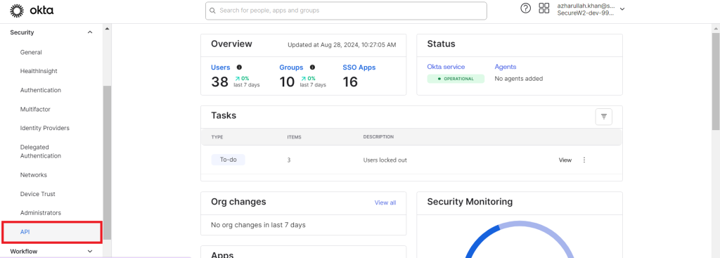Screen dimensions: 720x258
Task: Focus the people, apps and groups search field
Action: (x=346, y=10)
